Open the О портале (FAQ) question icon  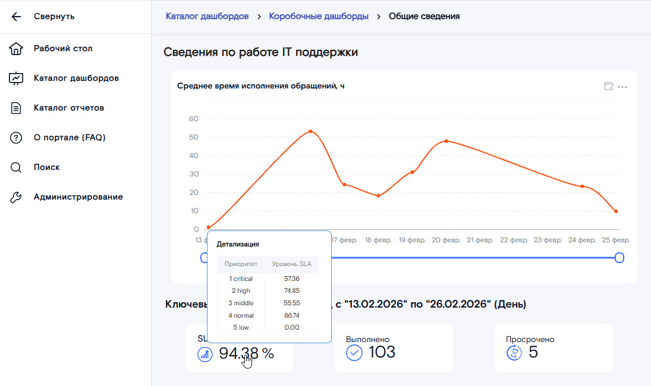click(x=16, y=138)
